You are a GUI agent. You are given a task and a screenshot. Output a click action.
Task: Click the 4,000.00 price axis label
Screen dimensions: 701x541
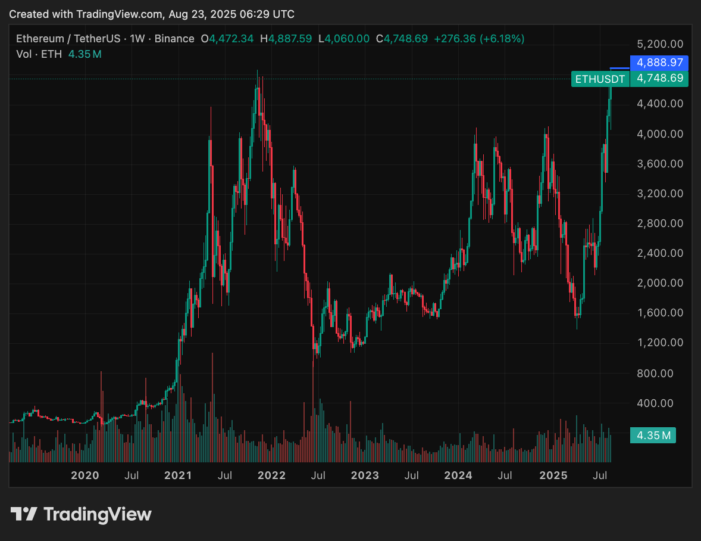660,134
